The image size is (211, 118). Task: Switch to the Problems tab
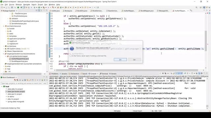click(54, 74)
